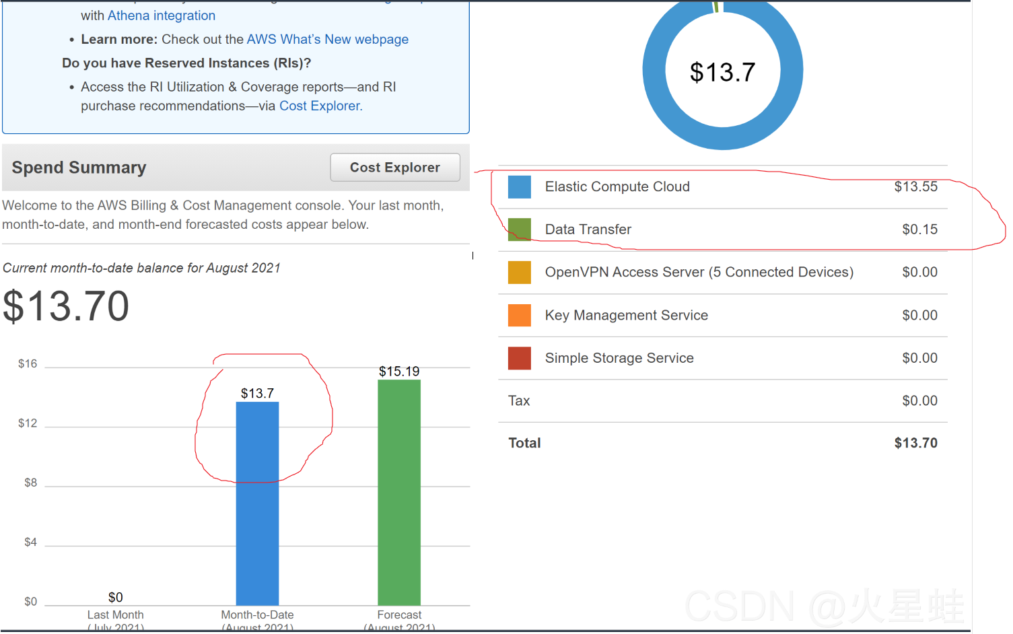Click the $0.15 Data Transfer amount
Viewport: 1013px width, 634px height.
coord(919,230)
